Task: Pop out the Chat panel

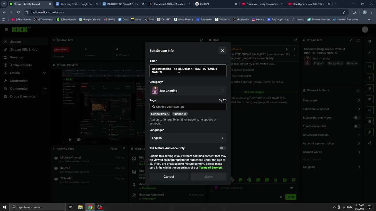Action: pos(296,40)
